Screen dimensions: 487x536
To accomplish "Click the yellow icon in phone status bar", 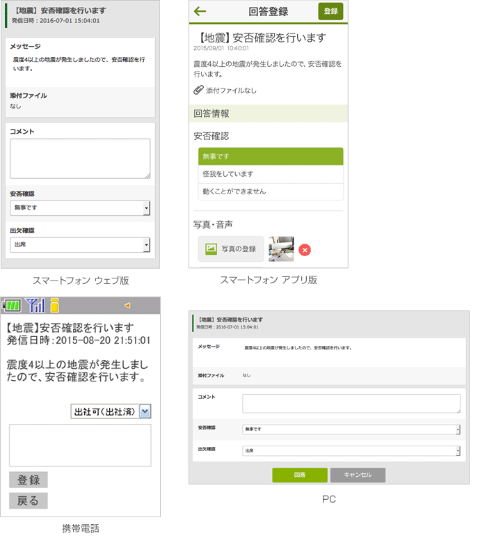I will tap(54, 305).
